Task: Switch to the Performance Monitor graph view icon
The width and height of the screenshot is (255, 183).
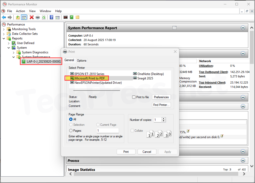Action: pyautogui.click(x=66, y=17)
